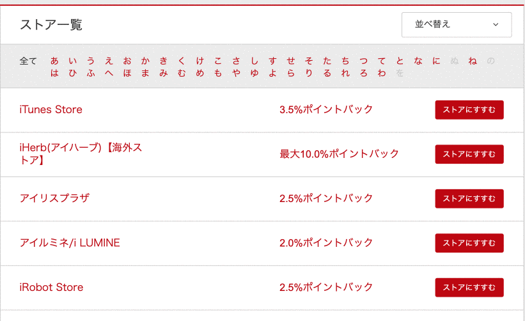Viewport: 525px width, 321px height.
Task: Open アイリスプラザ store link
Action: pos(54,198)
